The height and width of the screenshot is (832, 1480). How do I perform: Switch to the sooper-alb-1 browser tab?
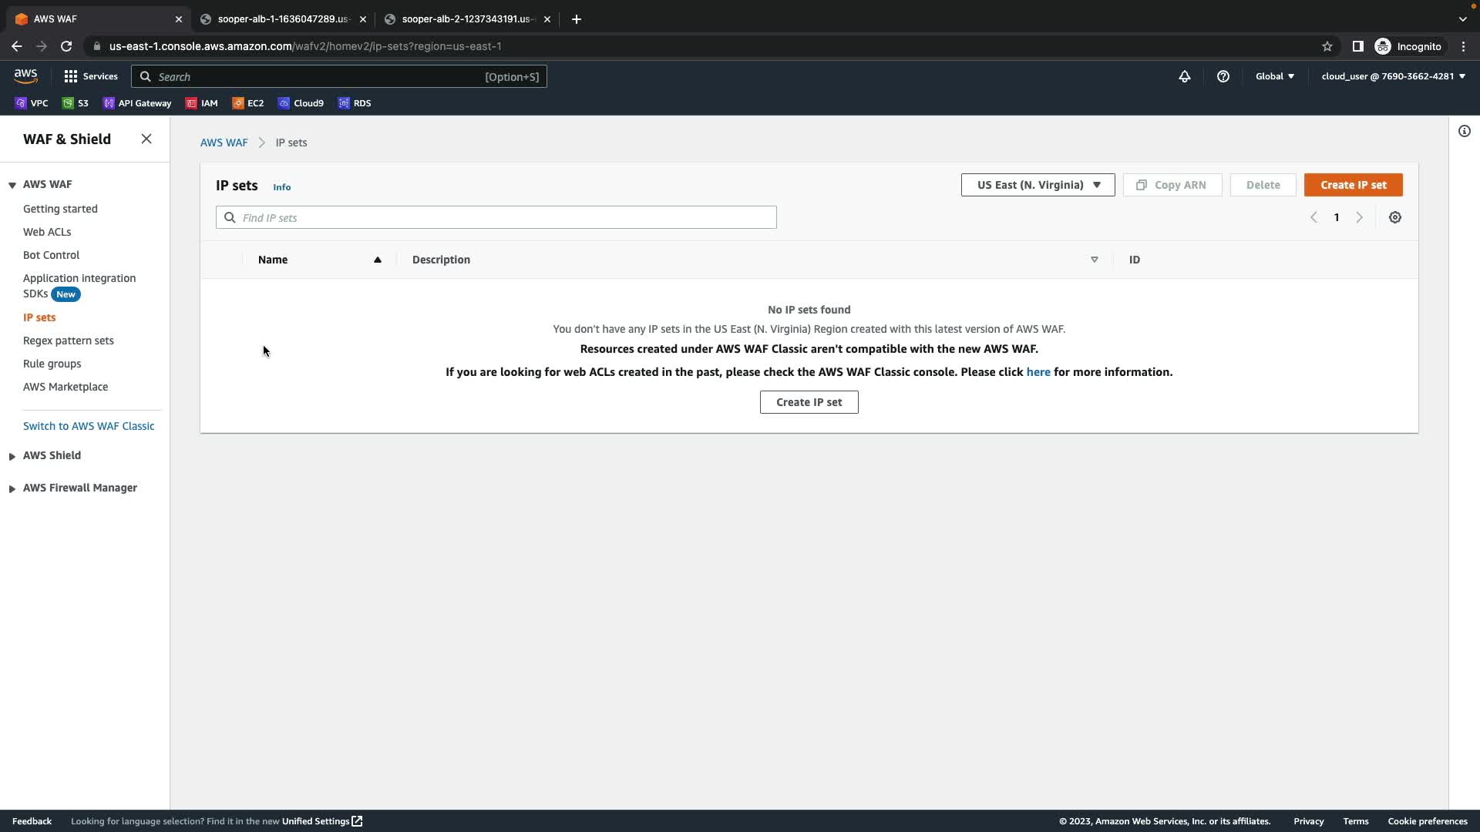282,19
